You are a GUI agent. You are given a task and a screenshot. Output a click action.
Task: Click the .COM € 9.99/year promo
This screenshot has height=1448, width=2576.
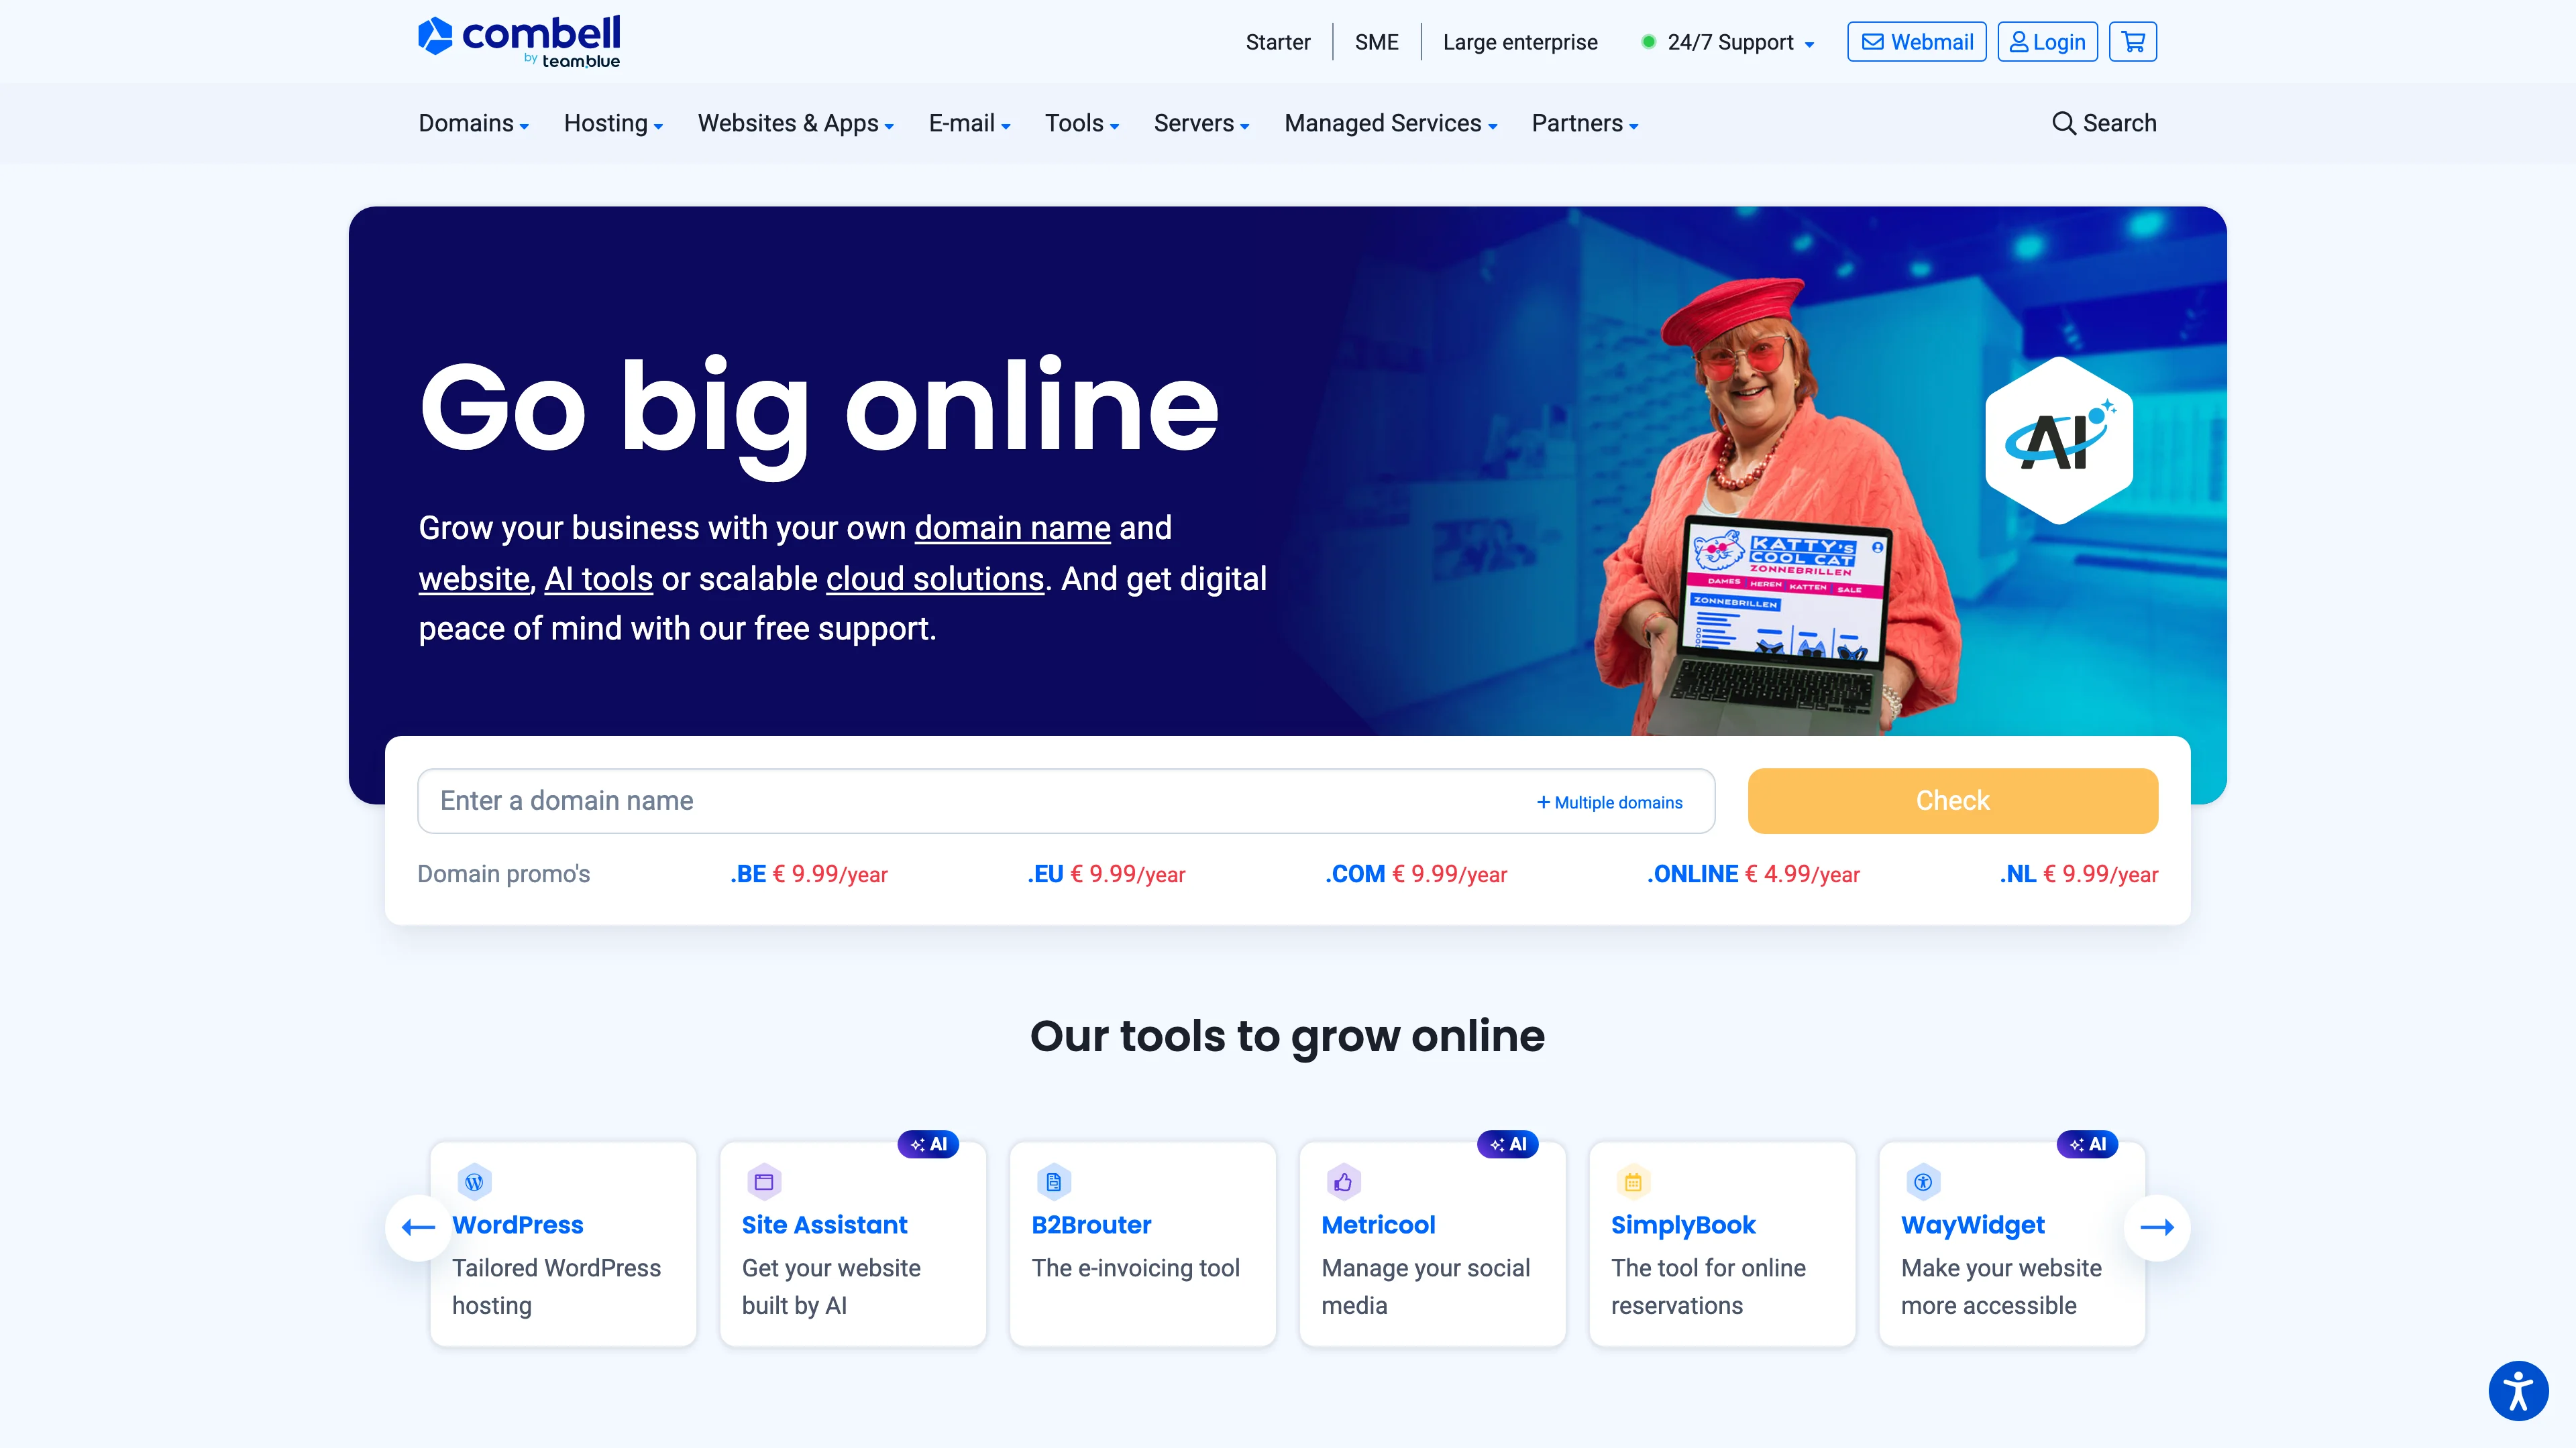(1416, 874)
